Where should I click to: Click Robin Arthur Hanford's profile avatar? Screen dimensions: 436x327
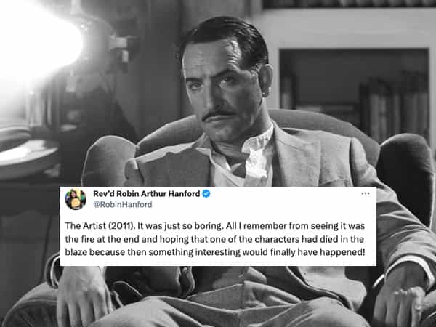click(x=76, y=200)
